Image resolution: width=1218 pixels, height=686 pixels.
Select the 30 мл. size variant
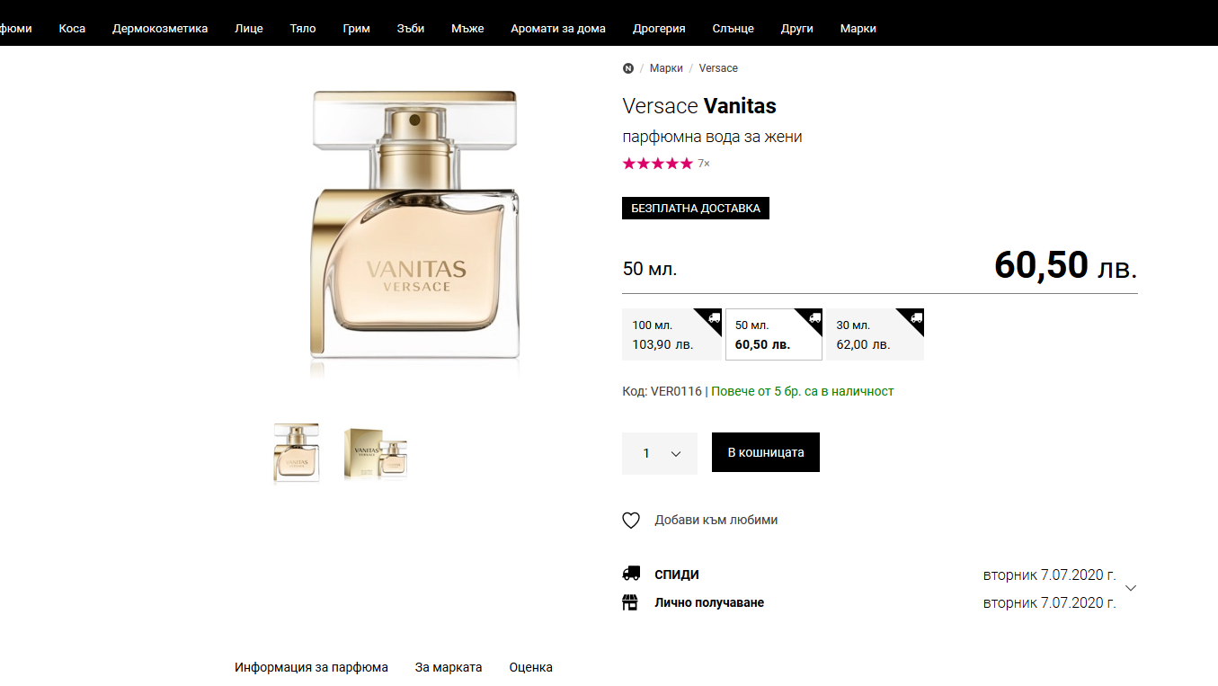(x=875, y=334)
